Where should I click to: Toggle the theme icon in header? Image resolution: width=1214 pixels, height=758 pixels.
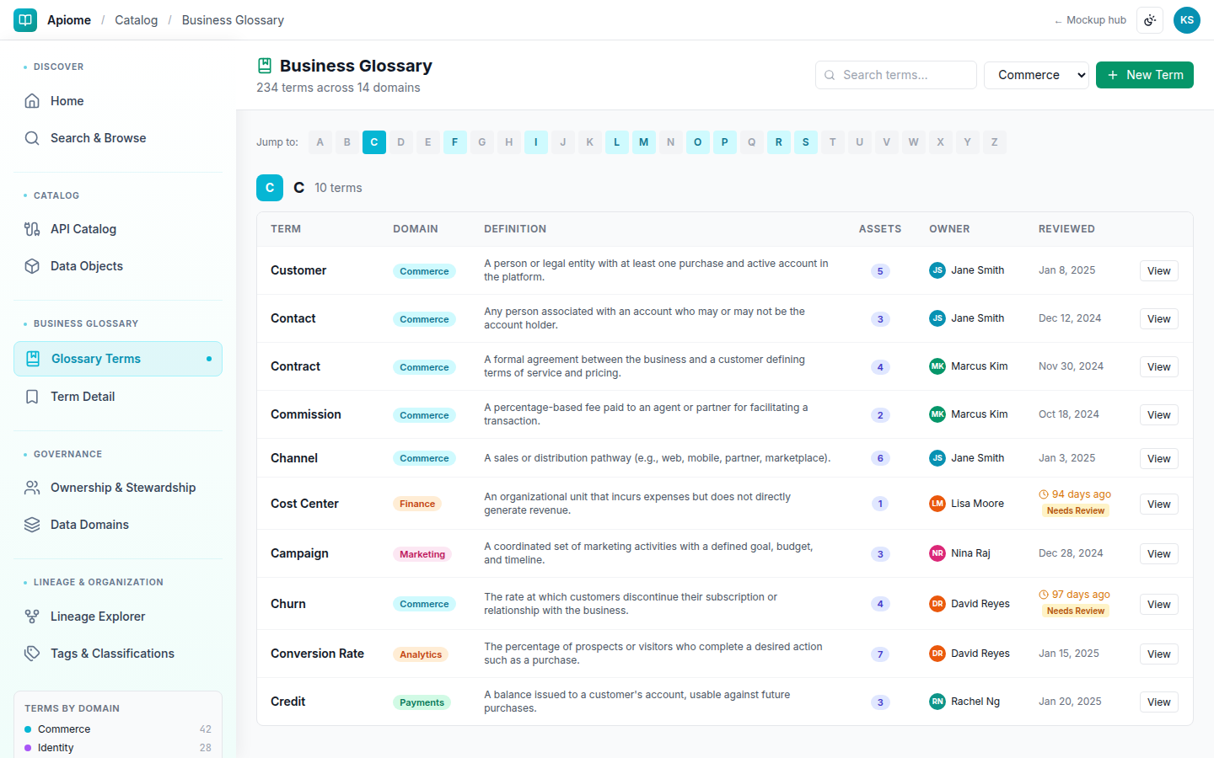tap(1150, 20)
